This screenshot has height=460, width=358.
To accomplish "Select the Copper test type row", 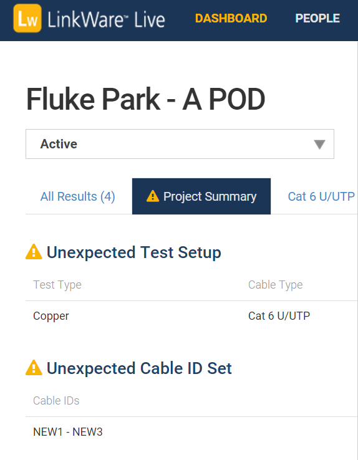I will [x=191, y=316].
